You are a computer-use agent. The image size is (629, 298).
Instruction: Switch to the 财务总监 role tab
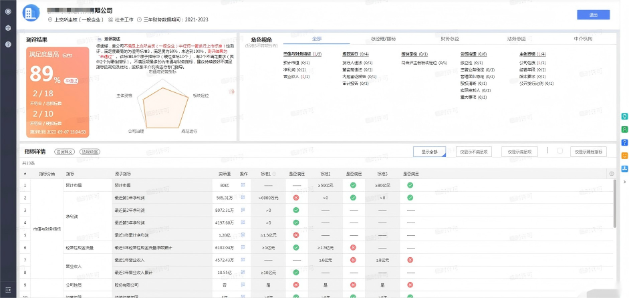point(450,39)
